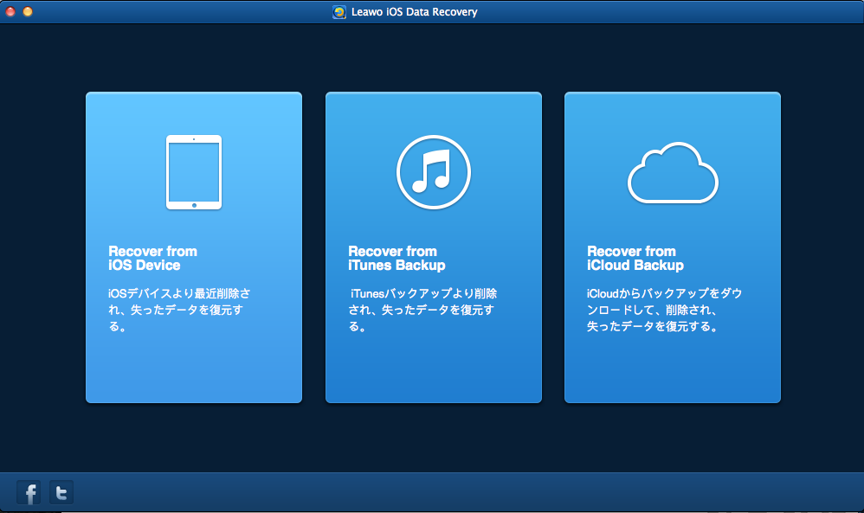Open the Facebook page icon

[x=29, y=493]
